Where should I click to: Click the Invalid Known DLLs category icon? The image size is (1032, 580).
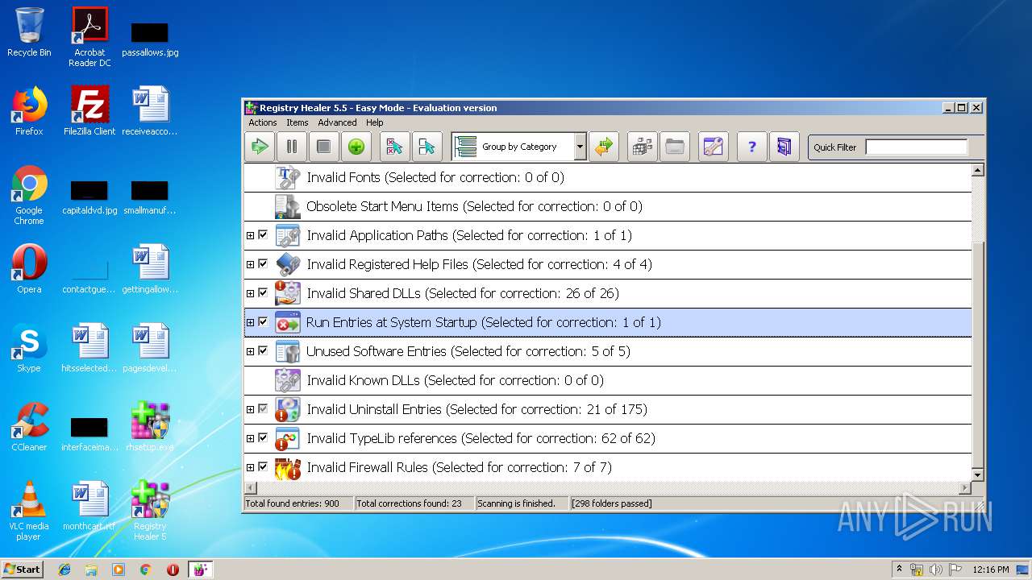coord(288,380)
